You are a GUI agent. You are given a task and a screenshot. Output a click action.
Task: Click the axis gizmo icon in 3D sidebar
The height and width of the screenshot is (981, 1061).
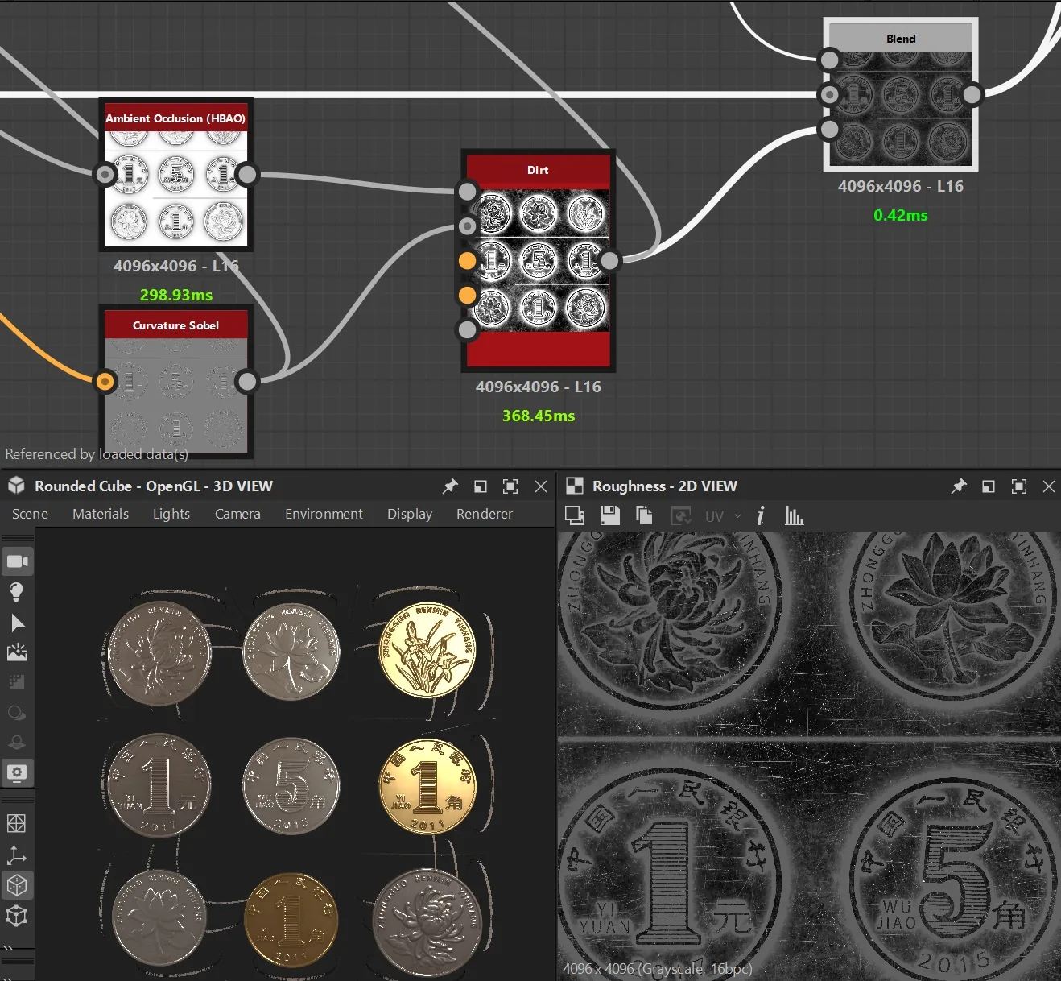[17, 855]
